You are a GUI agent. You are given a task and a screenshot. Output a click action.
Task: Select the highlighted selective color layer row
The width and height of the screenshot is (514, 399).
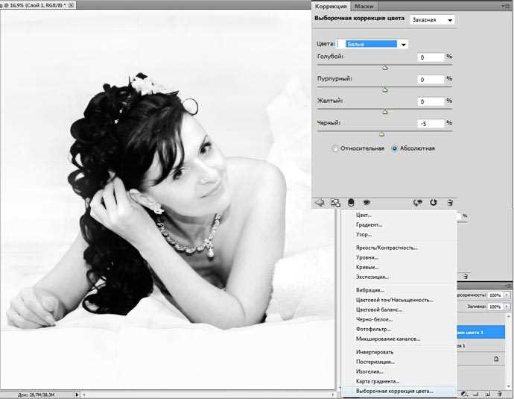480,332
